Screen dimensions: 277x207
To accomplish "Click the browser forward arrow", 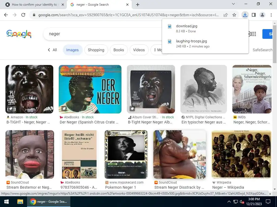I will point(15,15).
